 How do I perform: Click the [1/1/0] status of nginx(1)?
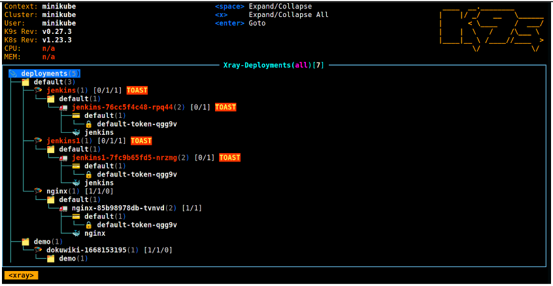click(99, 192)
